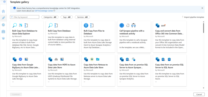Select Copy and convert data from Office 365 title

tap(169, 32)
